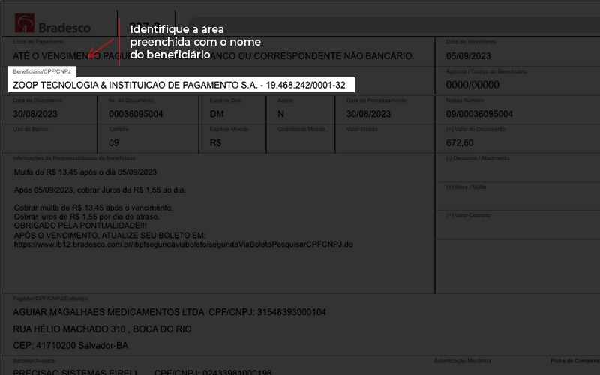The image size is (600, 375).
Task: Click the Espécie Moeda value R$
Action: [x=215, y=143]
